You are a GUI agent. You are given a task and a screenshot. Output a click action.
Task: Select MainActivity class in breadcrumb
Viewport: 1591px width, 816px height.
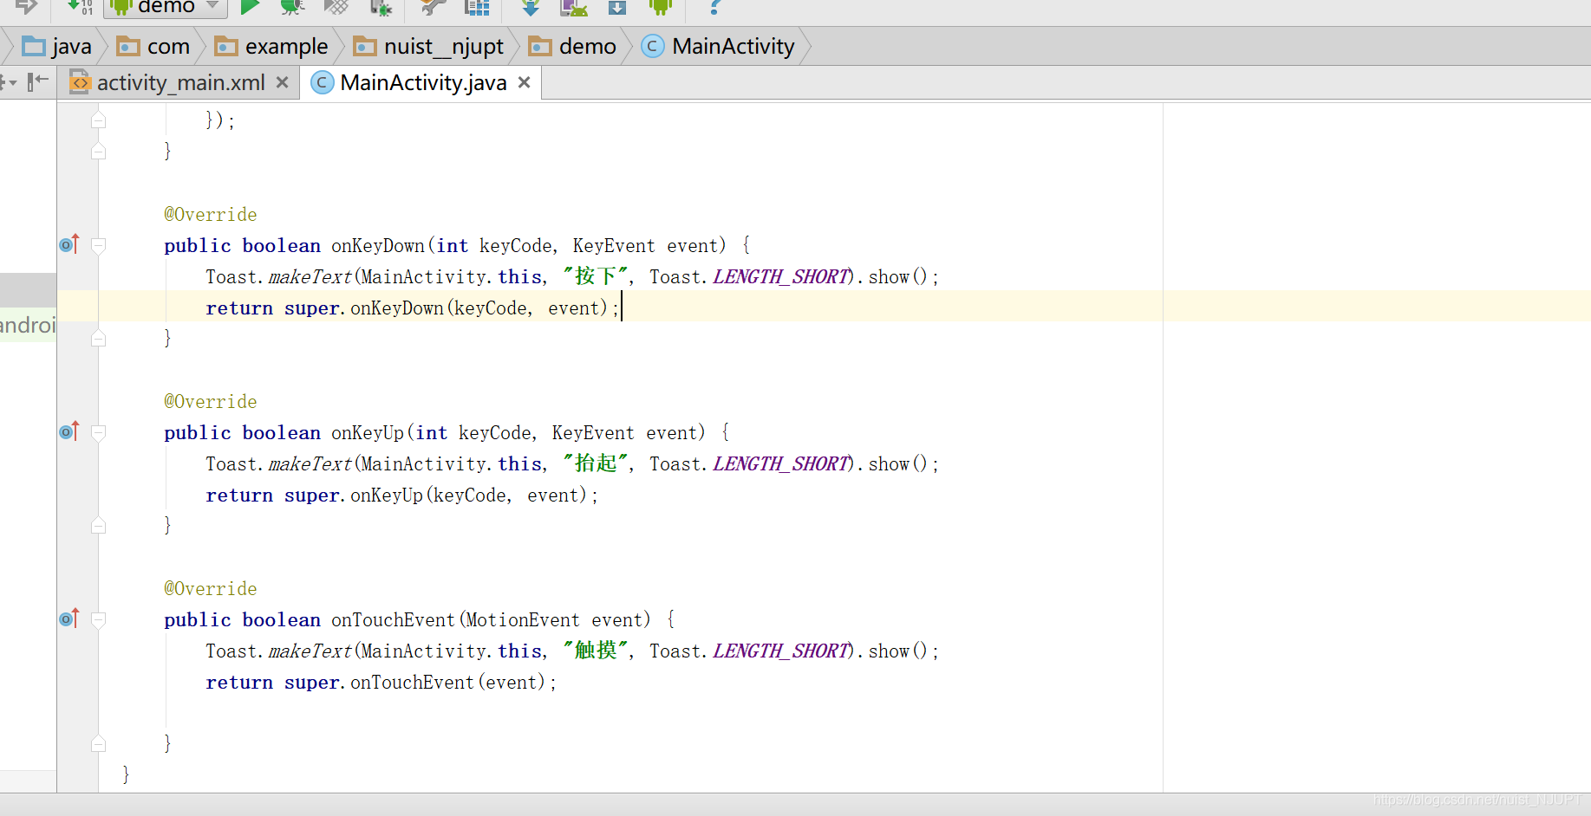[x=718, y=46]
